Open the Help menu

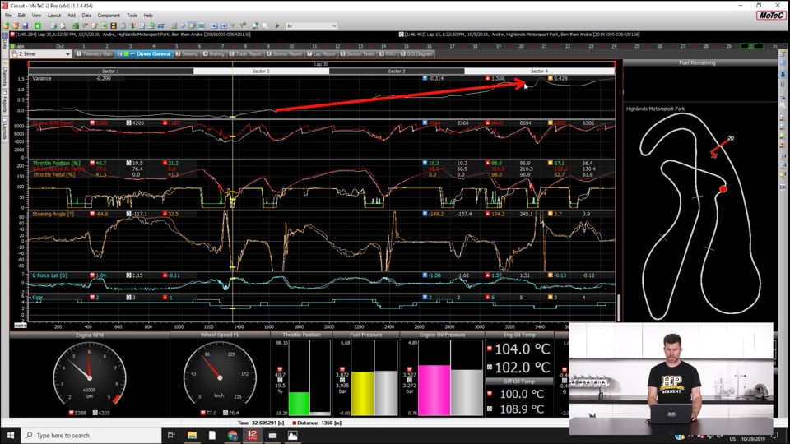[x=148, y=16]
